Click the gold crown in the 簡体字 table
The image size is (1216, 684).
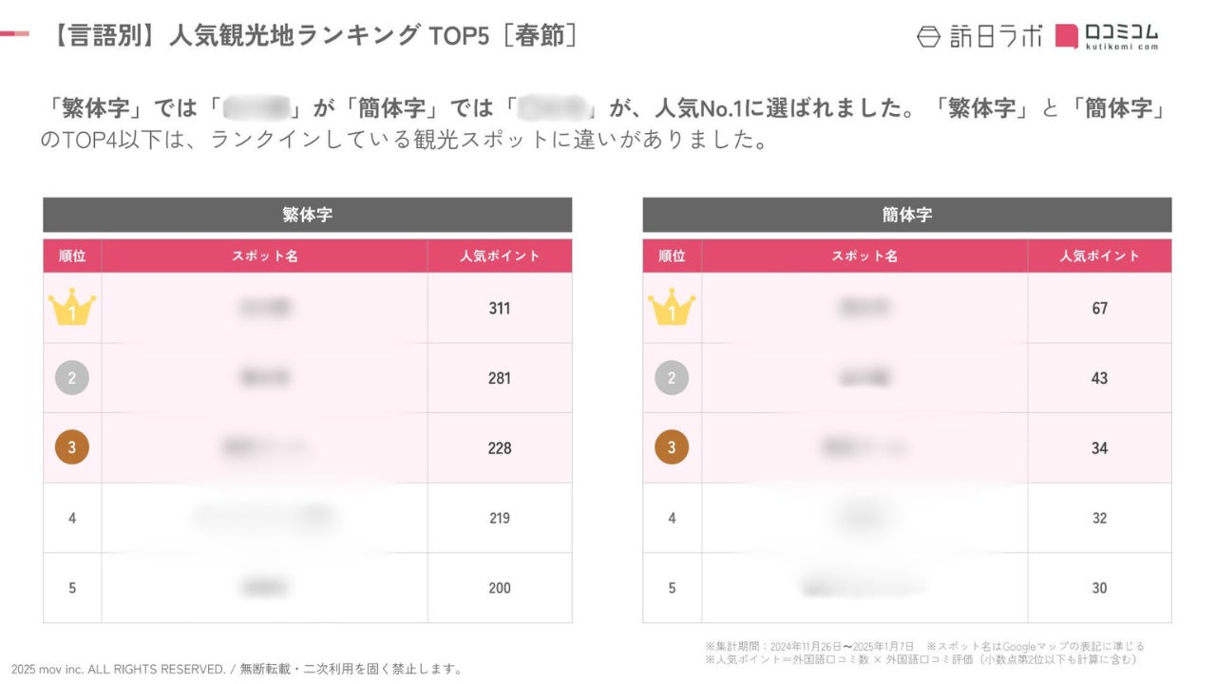click(672, 309)
